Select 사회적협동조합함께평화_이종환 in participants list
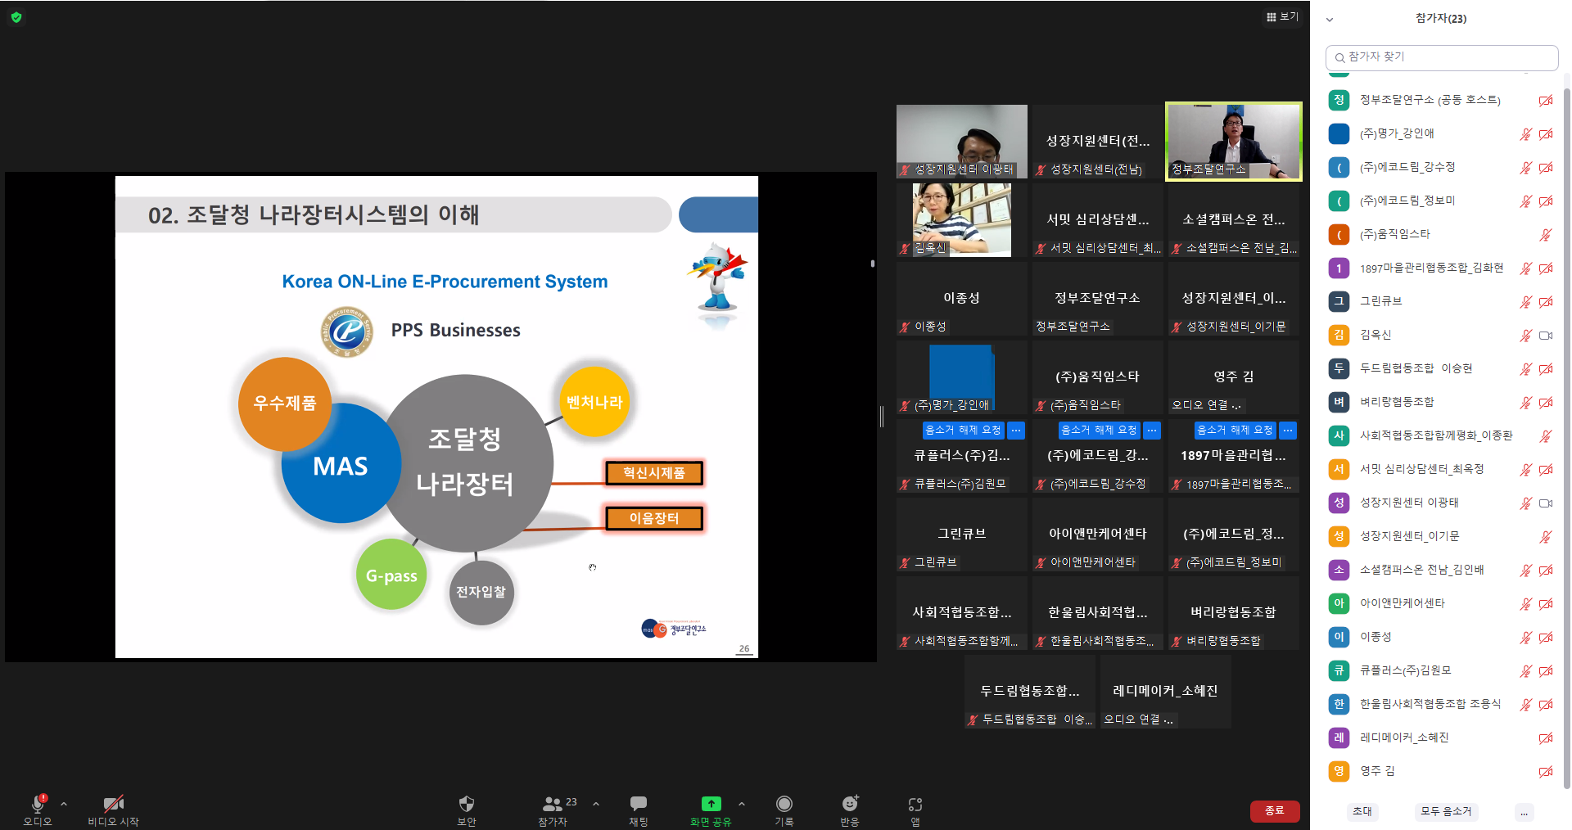This screenshot has height=830, width=1572. pos(1441,436)
